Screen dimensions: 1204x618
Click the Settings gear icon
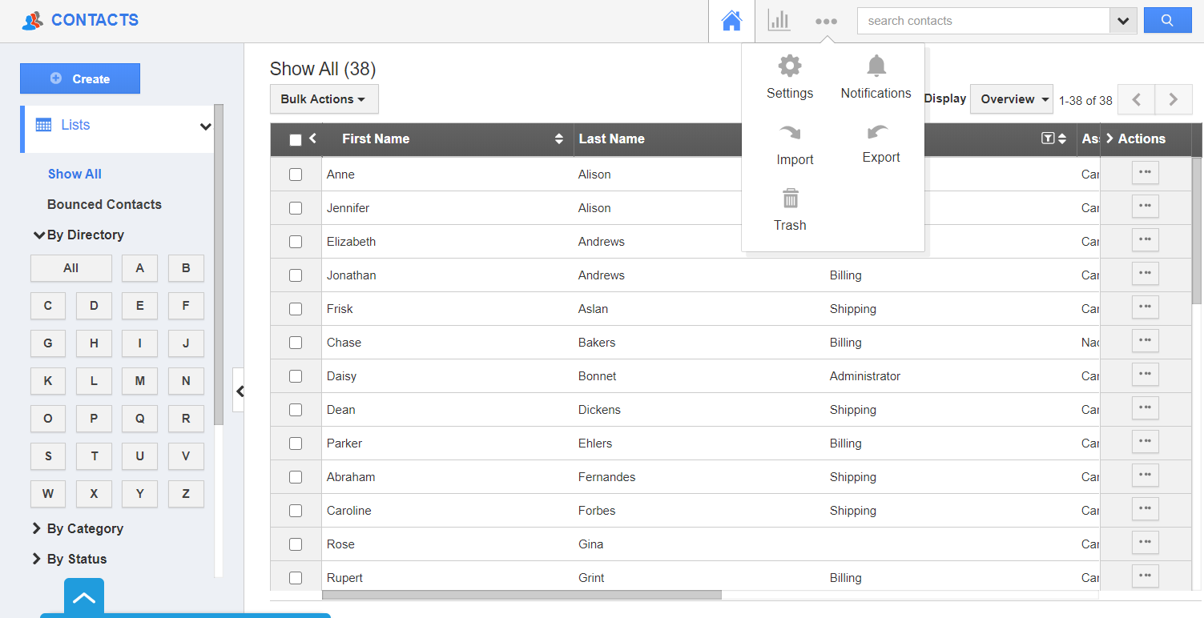click(790, 66)
